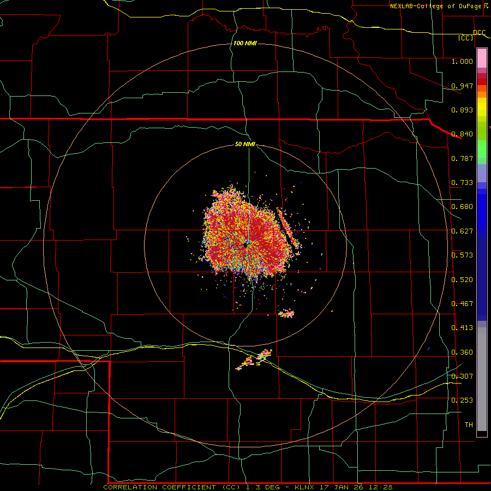
Task: Click the 0.573 scale value
Action: (462, 255)
